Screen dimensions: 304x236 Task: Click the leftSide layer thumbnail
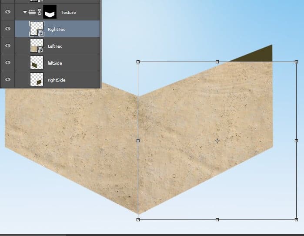click(37, 63)
